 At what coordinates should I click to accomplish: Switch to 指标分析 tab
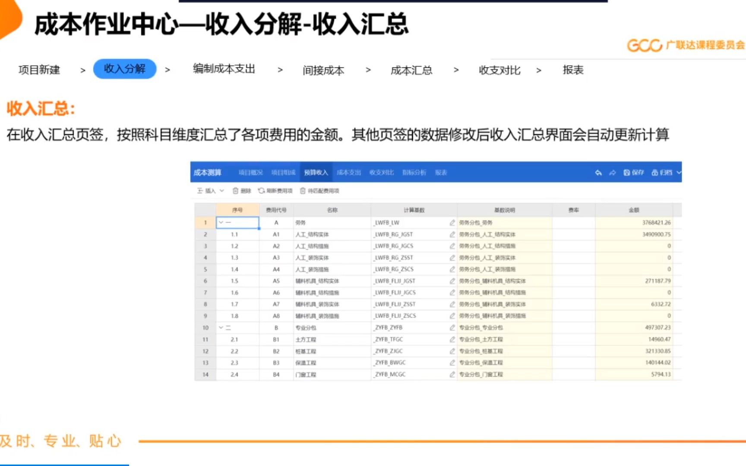(x=414, y=173)
